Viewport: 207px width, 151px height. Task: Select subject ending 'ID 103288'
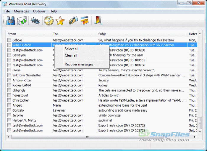pyautogui.click(x=127, y=50)
